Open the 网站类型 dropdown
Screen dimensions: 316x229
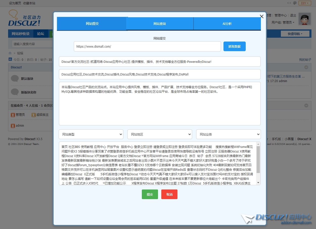(91, 134)
